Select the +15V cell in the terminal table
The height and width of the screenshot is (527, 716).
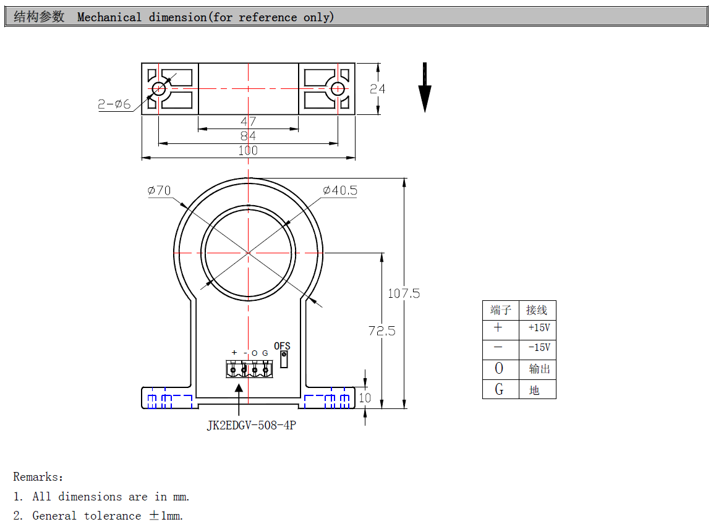[538, 328]
